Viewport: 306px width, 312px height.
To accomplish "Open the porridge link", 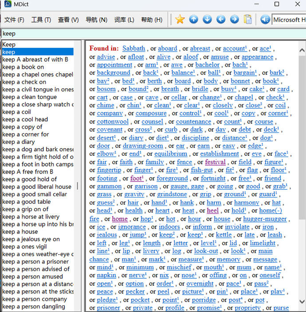I will [204, 300].
